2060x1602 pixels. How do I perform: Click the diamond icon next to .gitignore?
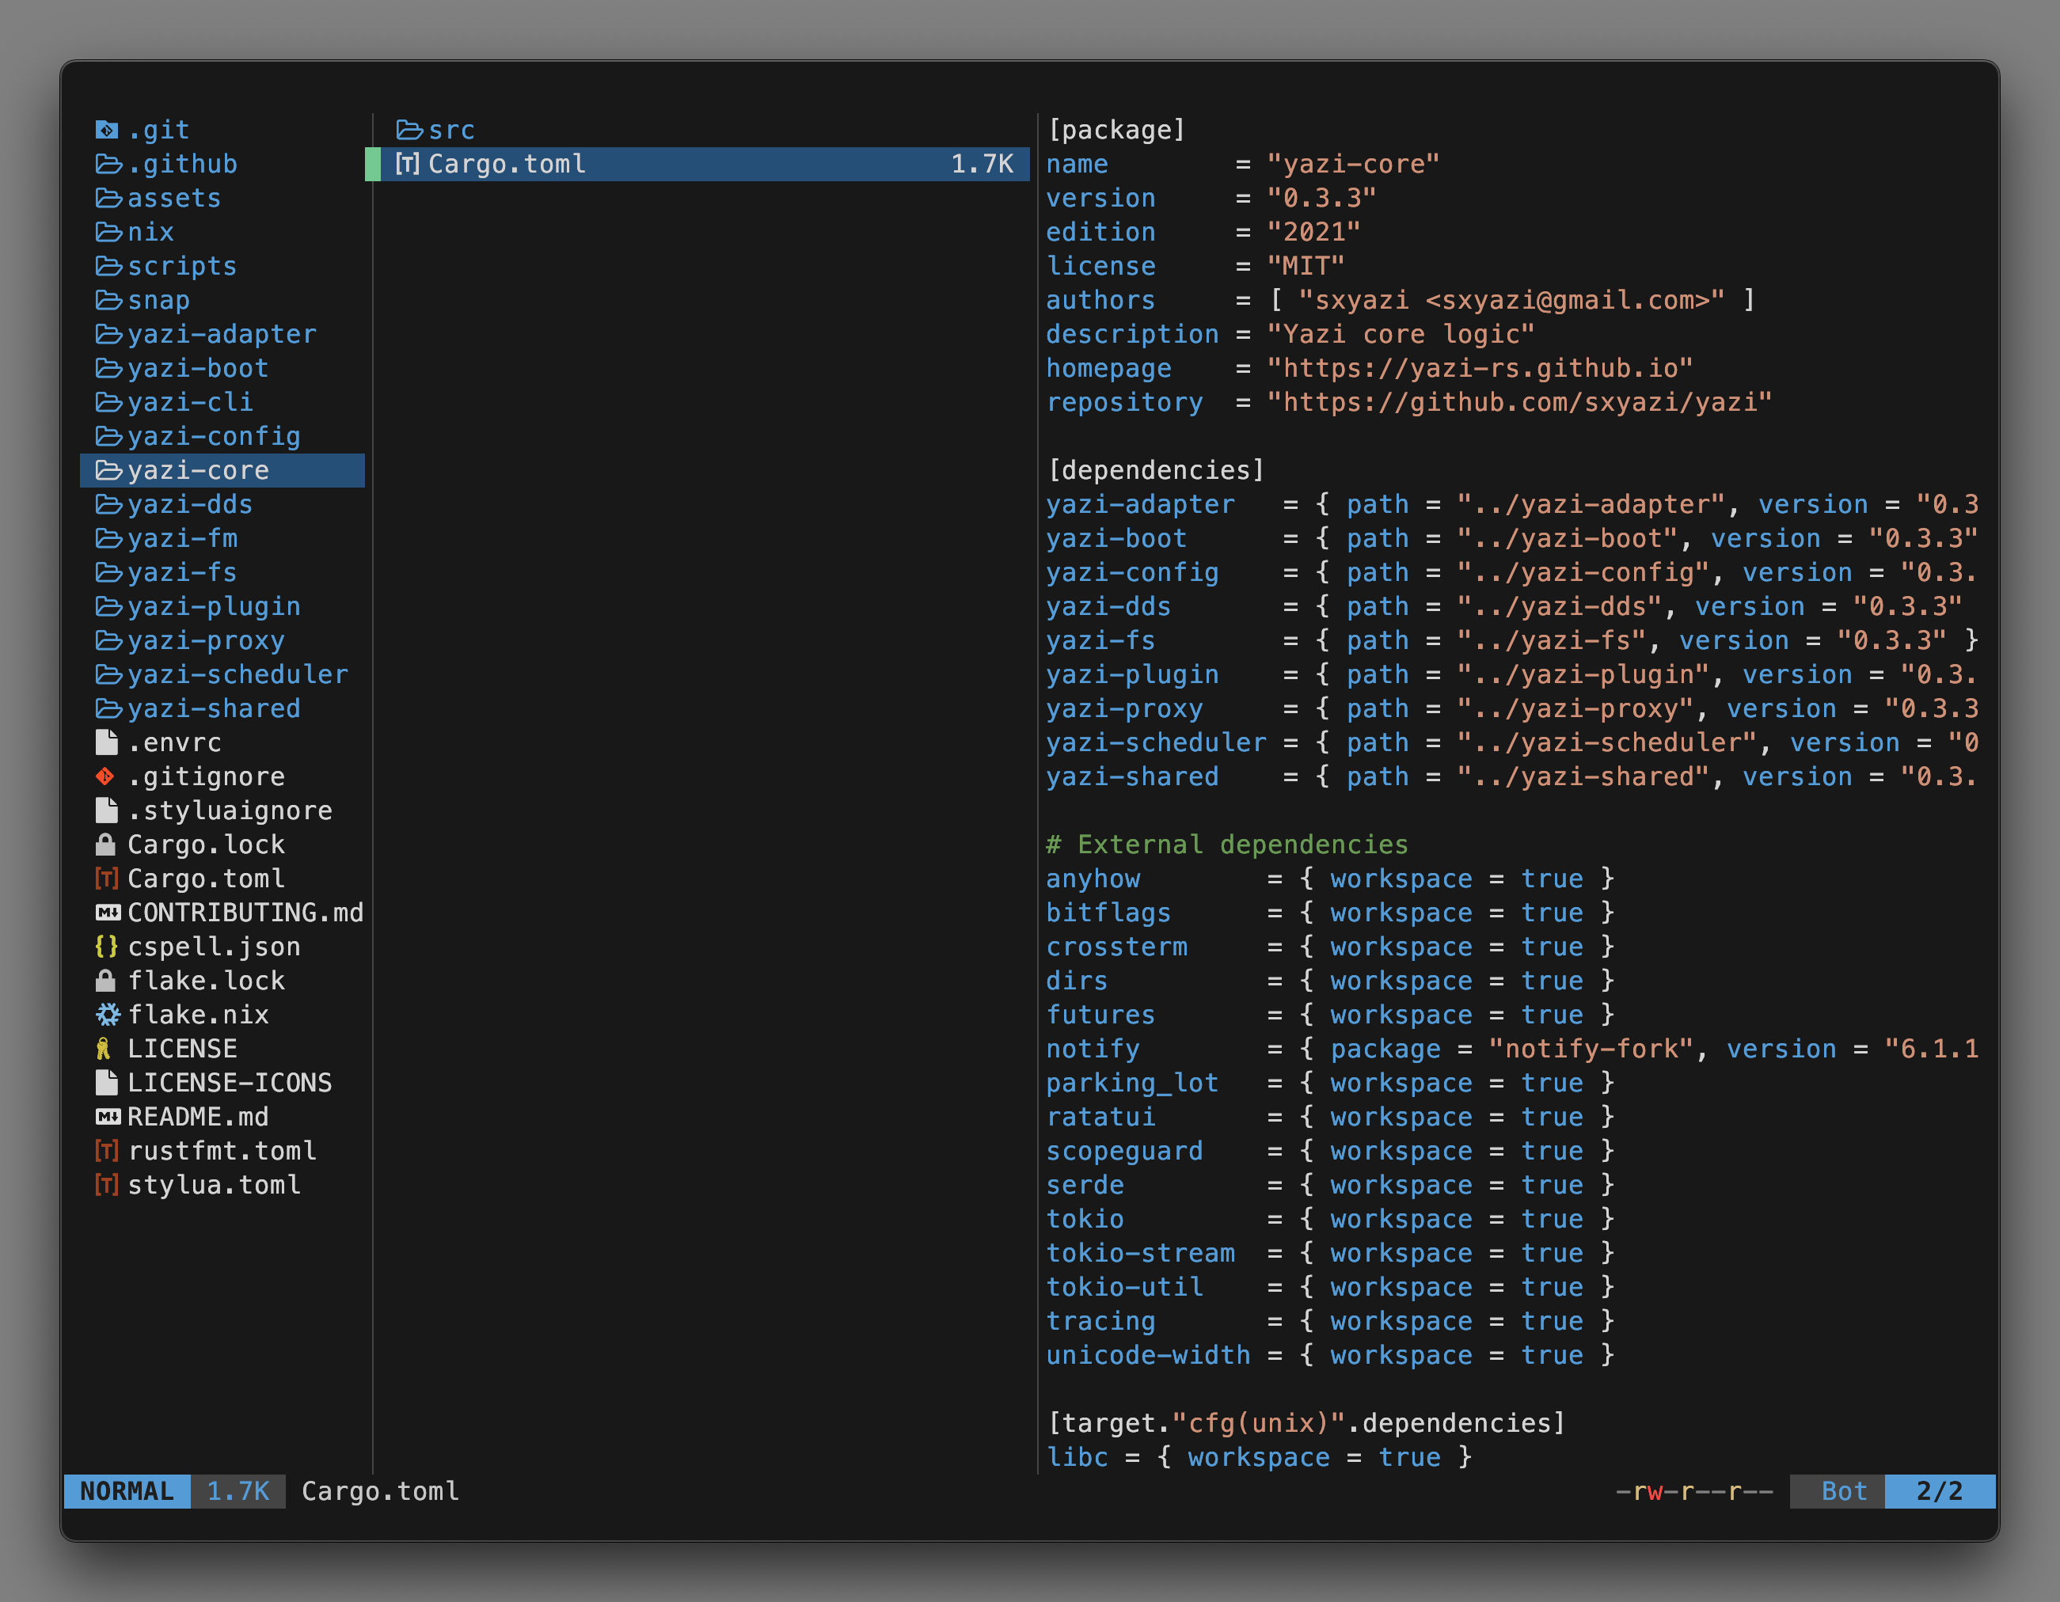pyautogui.click(x=107, y=776)
